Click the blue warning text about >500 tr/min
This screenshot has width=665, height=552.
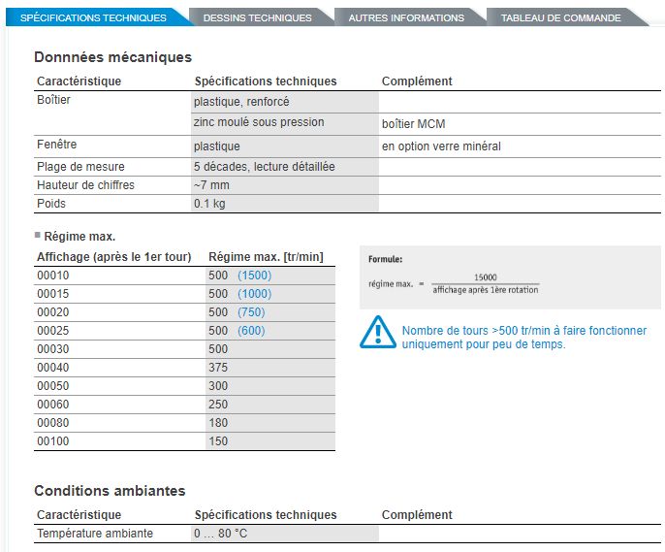click(523, 338)
